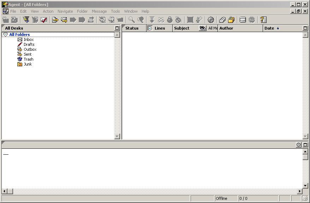Click the overlapping gray windows toolbar icon
The height and width of the screenshot is (203, 310).
[x=222, y=20]
